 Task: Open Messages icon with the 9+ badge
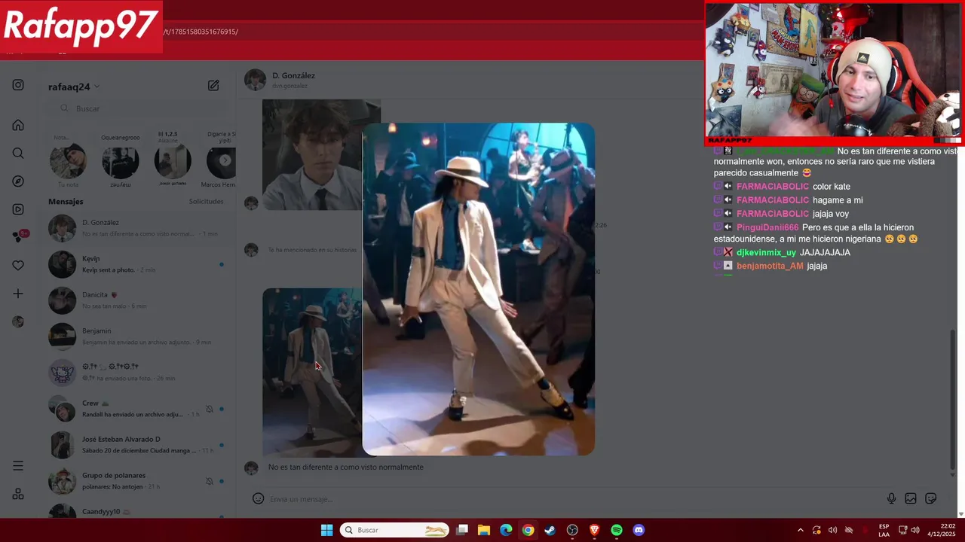(20, 236)
